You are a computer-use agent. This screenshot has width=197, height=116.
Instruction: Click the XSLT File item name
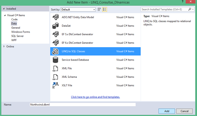point(67,85)
